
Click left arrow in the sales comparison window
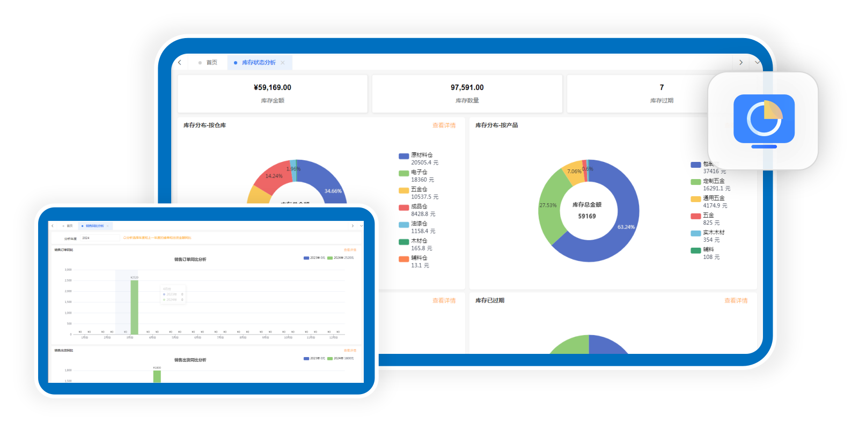(x=53, y=226)
